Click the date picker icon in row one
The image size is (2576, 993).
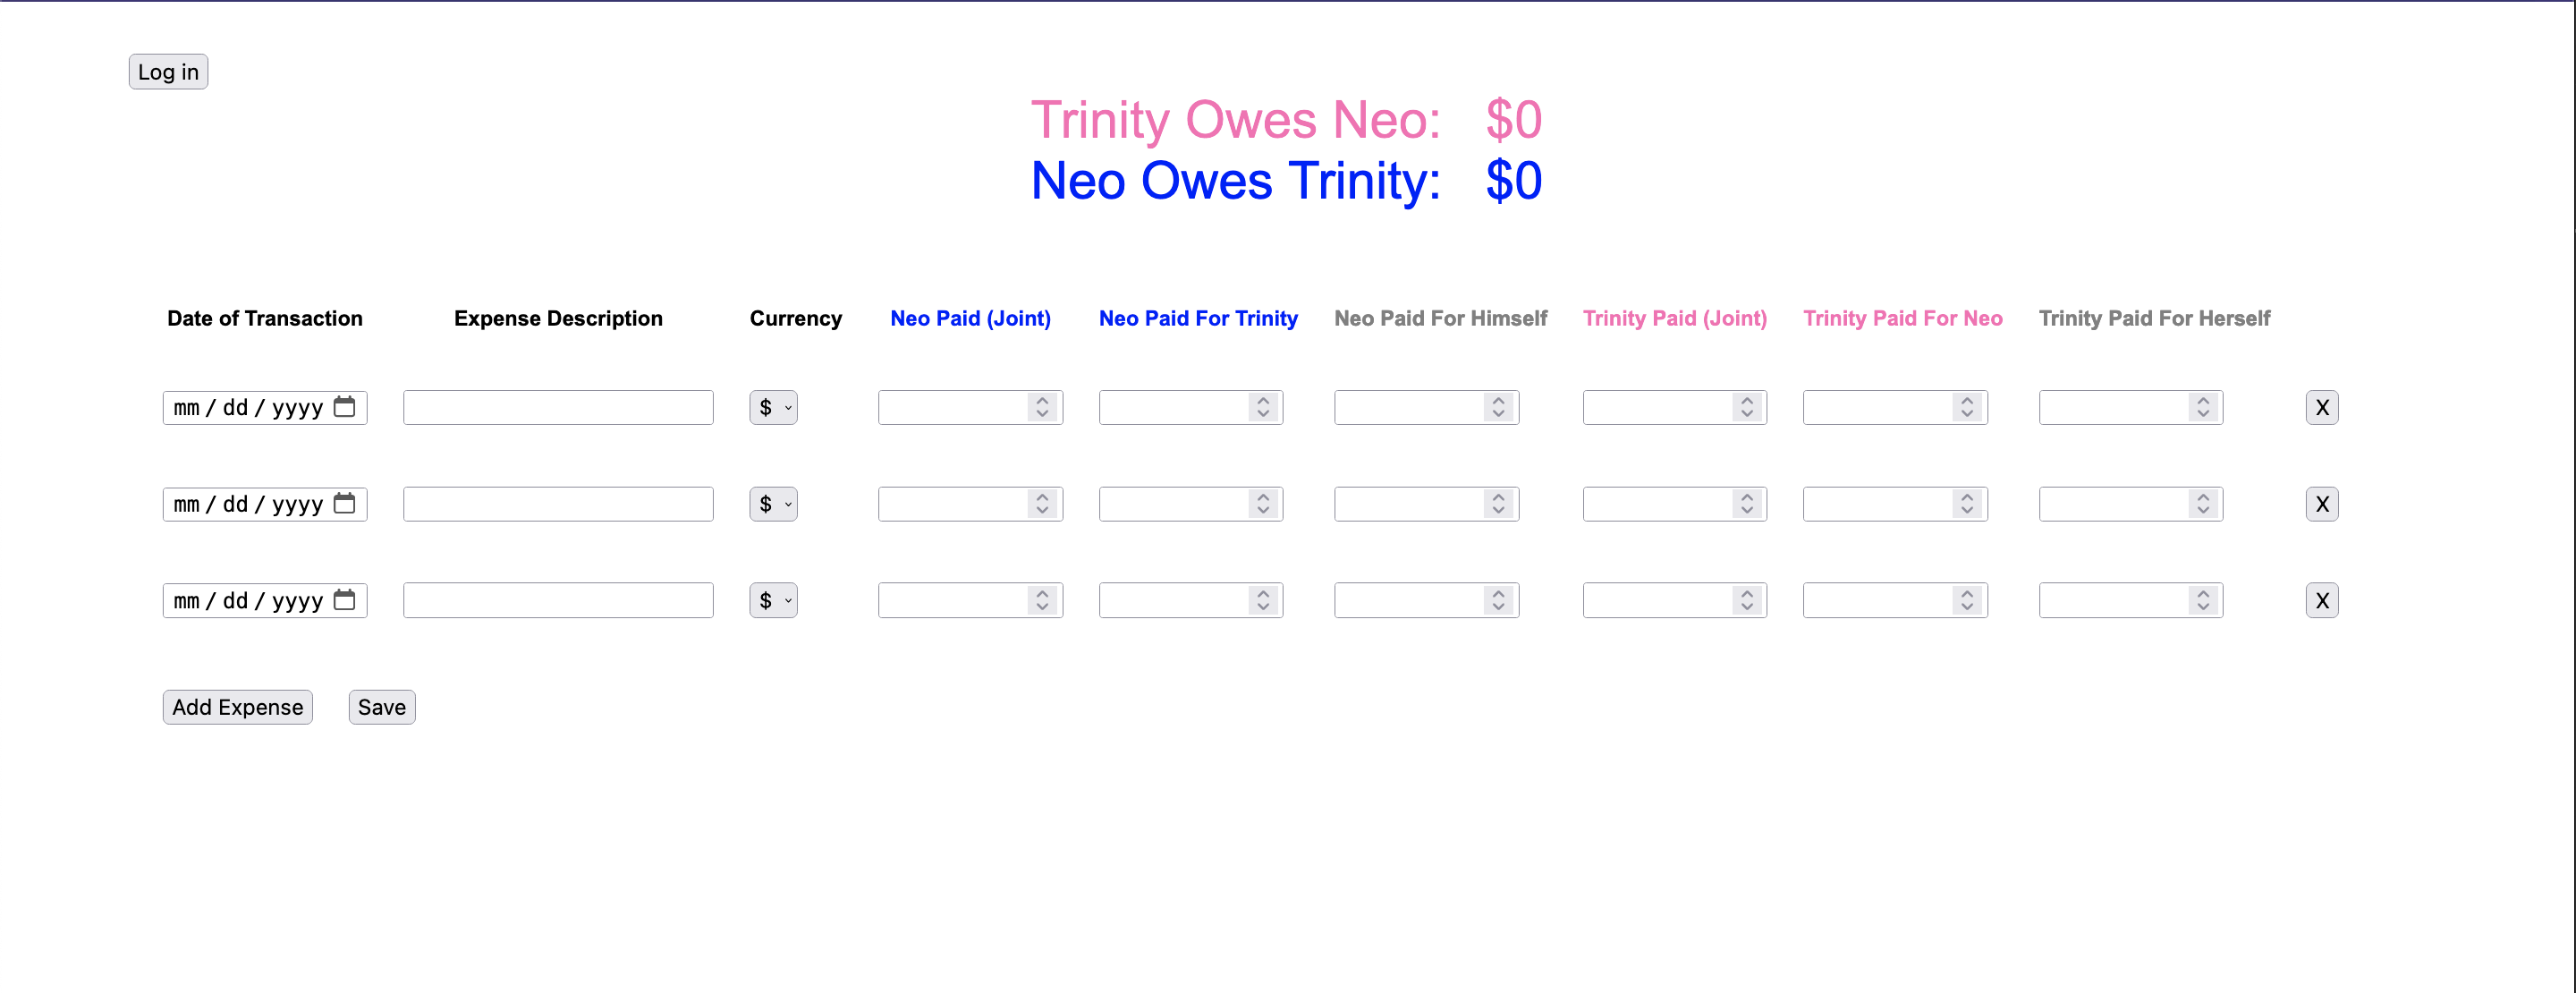click(x=345, y=406)
